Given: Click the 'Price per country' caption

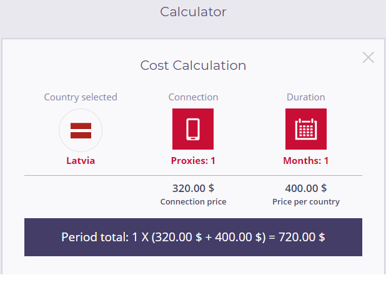Looking at the screenshot, I should [x=305, y=201].
